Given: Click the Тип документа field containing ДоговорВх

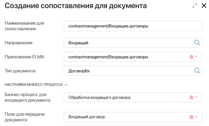Looking at the screenshot, I should (x=133, y=71).
